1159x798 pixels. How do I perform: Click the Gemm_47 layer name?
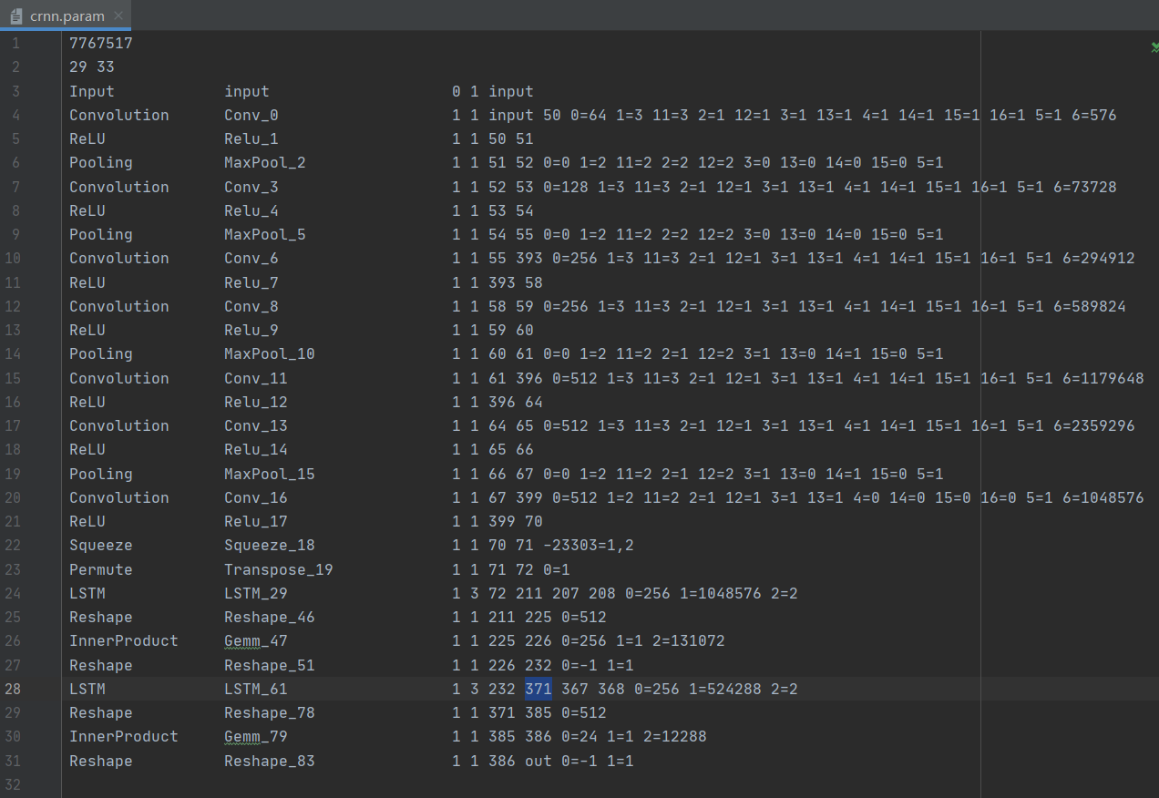pyautogui.click(x=256, y=641)
